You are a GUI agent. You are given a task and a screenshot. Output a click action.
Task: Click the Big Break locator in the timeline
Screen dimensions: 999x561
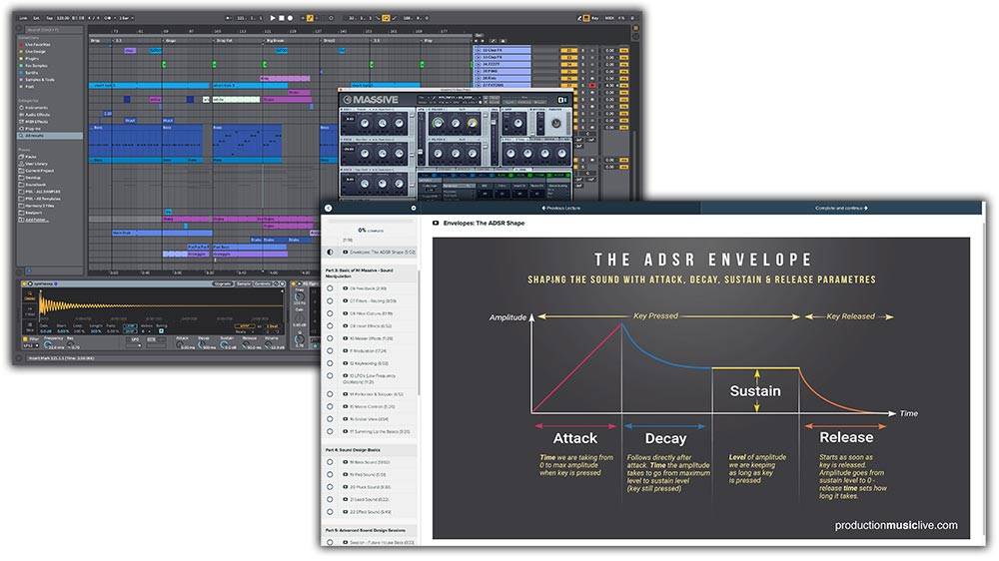tap(275, 41)
